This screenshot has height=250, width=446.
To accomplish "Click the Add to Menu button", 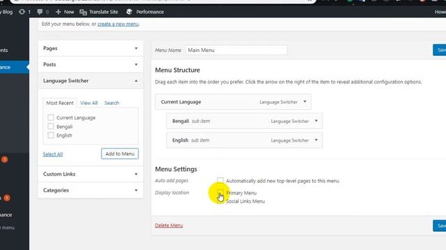I will (x=120, y=153).
